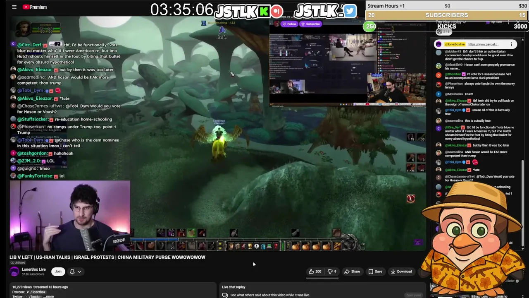Viewport: 529px width, 298px height.
Task: Click the green 250 badge in overlay
Action: (x=371, y=26)
